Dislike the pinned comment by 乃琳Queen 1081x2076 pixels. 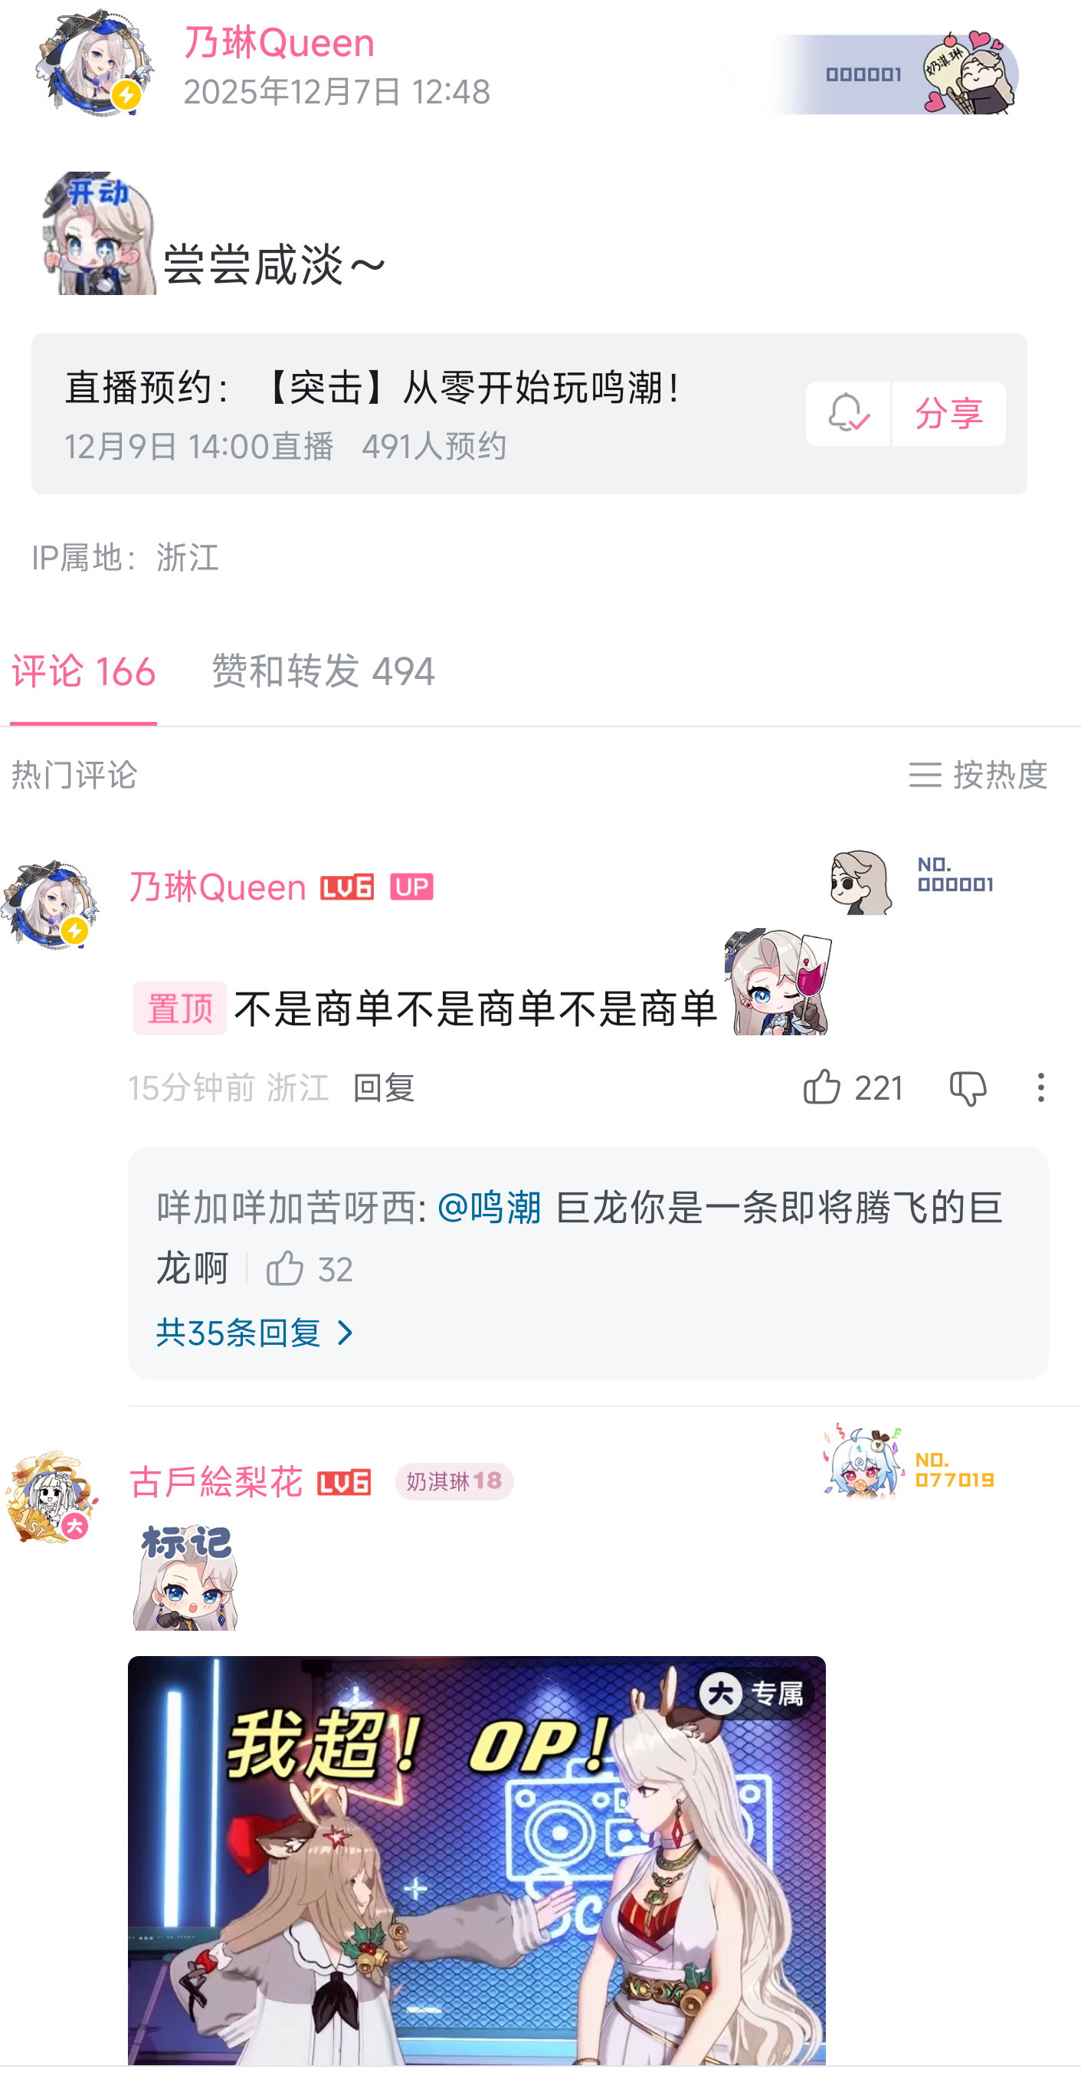coord(968,1088)
